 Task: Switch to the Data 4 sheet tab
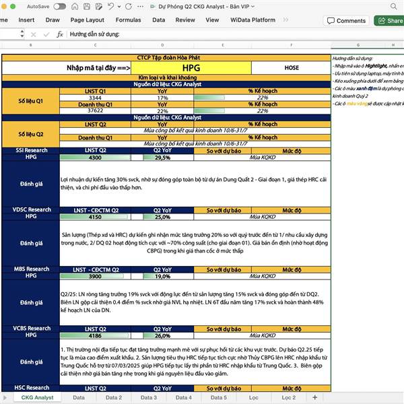(x=183, y=397)
